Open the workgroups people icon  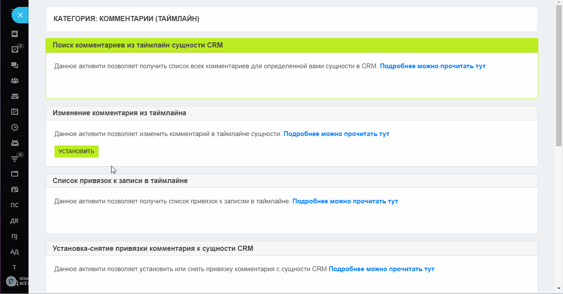click(15, 80)
